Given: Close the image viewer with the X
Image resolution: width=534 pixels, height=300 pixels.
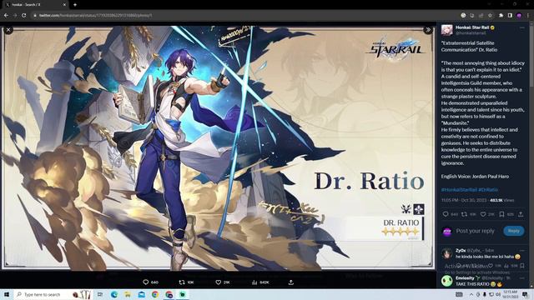Looking at the screenshot, I should [8, 30].
